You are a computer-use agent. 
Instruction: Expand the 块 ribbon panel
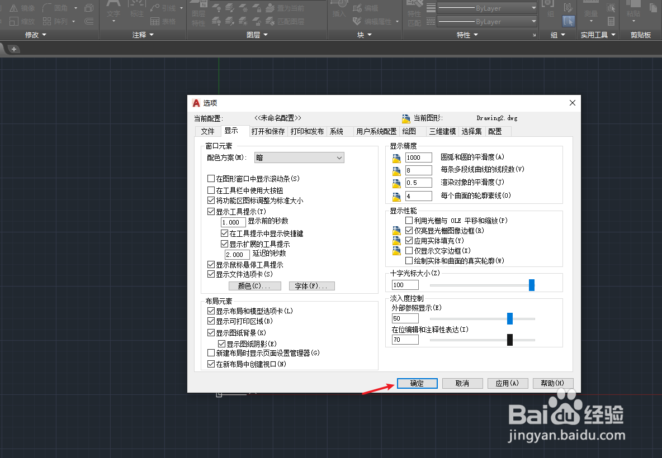click(365, 35)
